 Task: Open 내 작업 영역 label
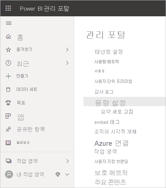30,174
